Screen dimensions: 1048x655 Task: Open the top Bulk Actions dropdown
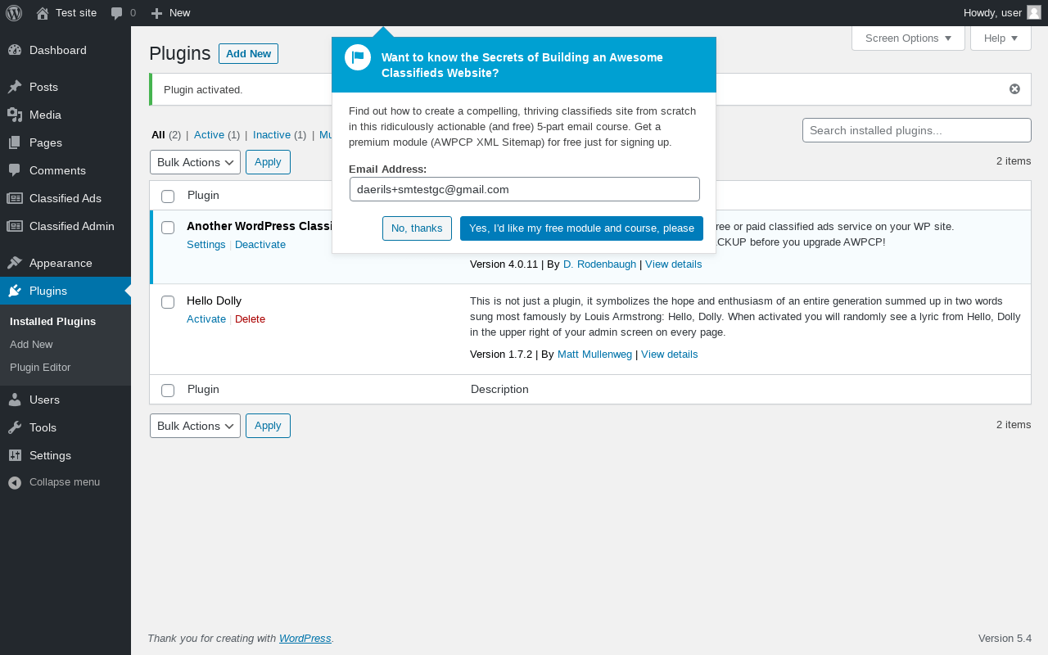195,162
